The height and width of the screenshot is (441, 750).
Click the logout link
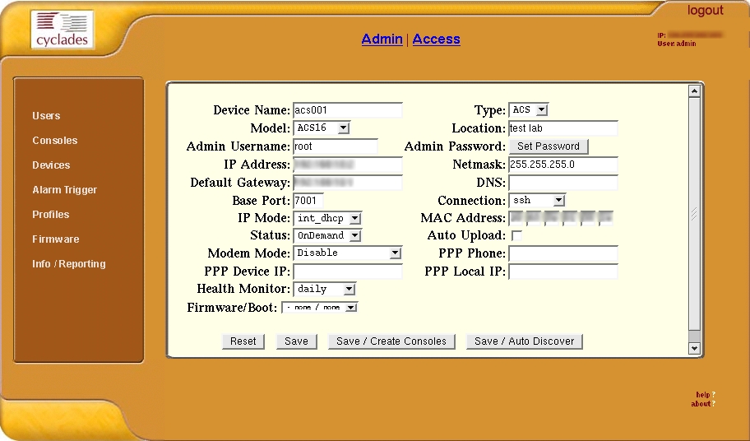coord(705,11)
